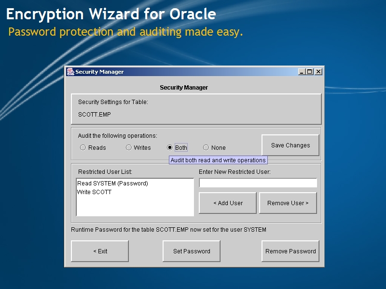Viewport: 386px width, 289px height.
Task: Click the Security Manager title bar app icon
Action: click(70, 72)
